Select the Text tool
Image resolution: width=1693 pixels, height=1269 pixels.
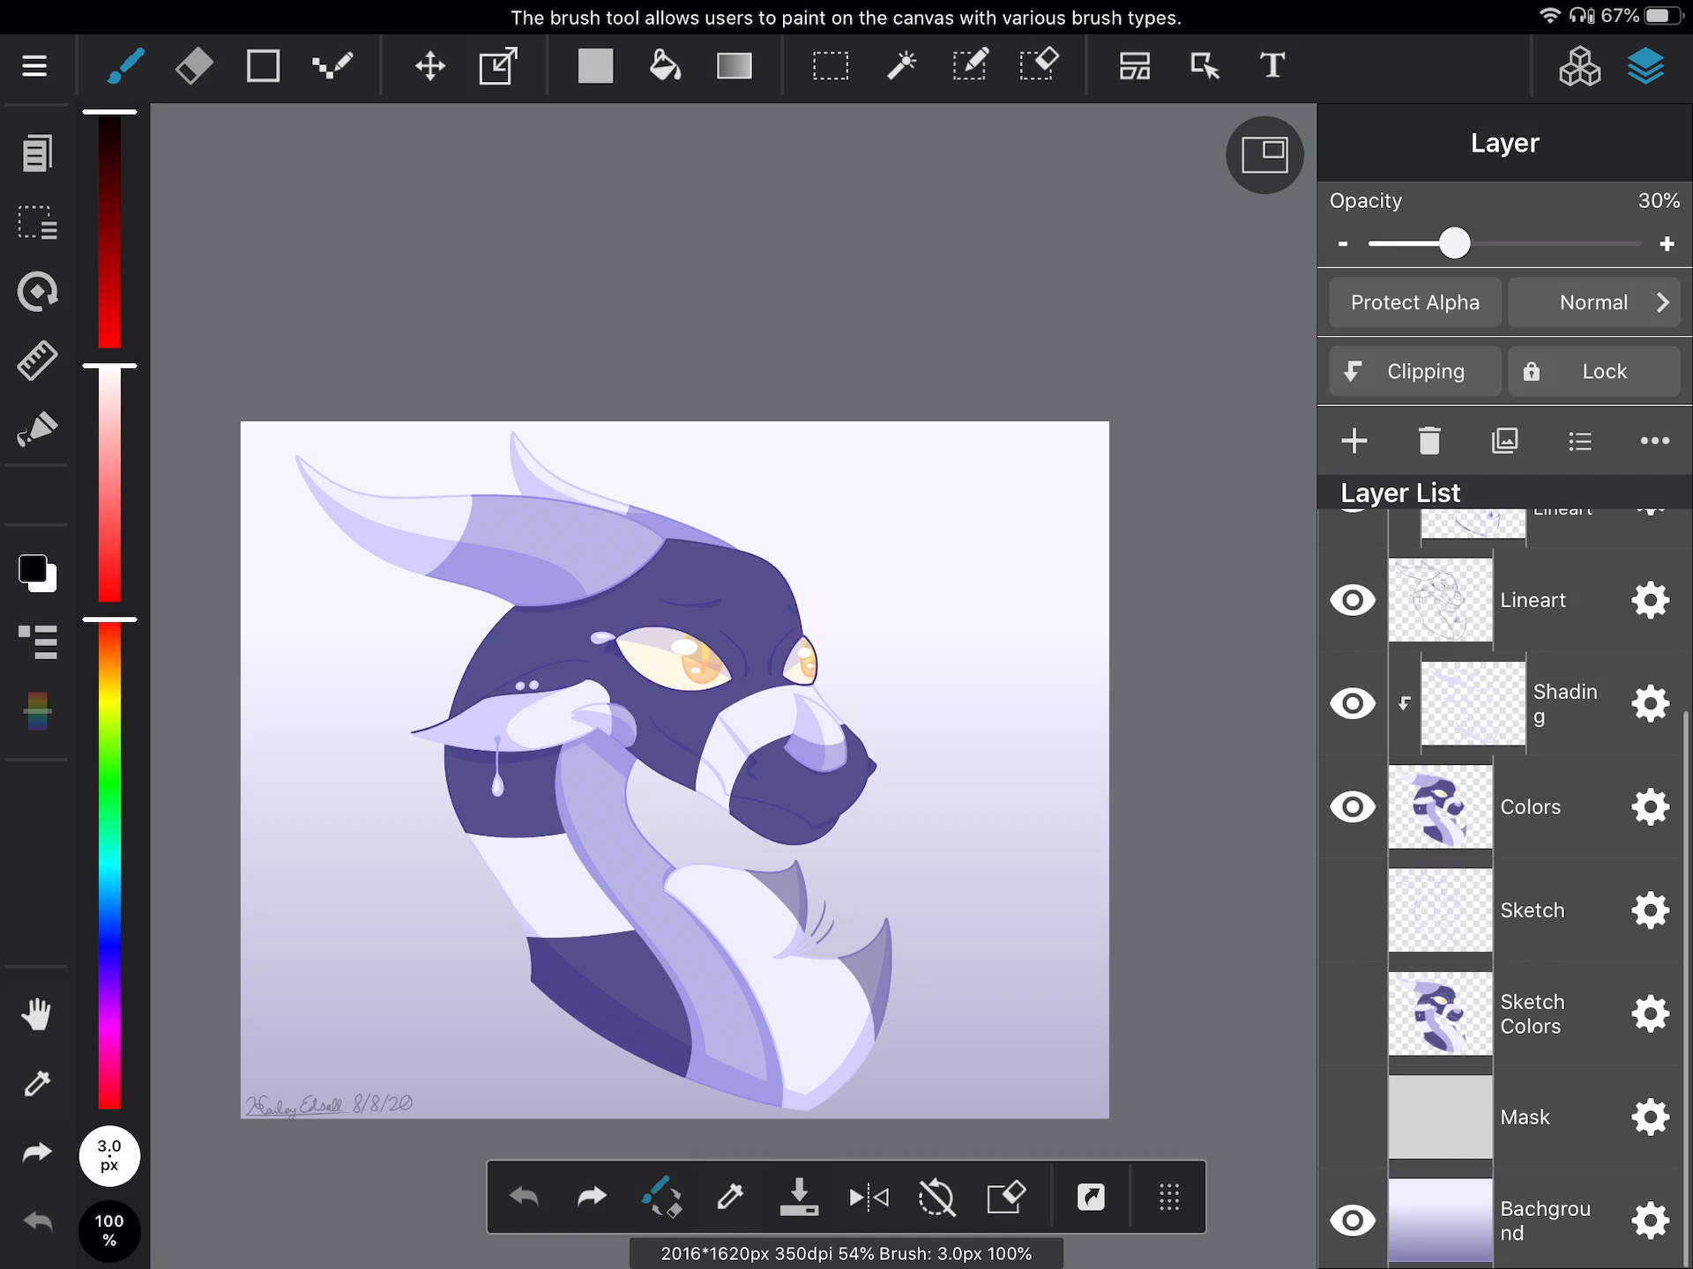(x=1272, y=66)
